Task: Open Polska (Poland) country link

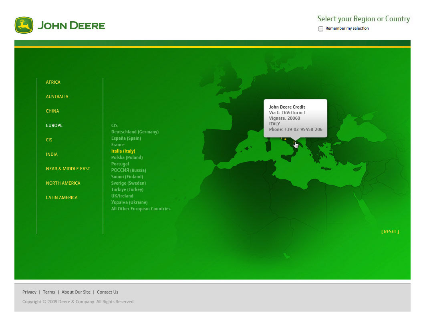Action: (127, 157)
